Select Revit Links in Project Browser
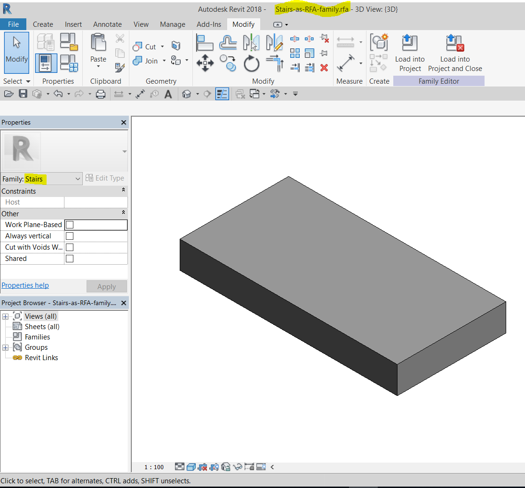525x488 pixels. coord(41,358)
